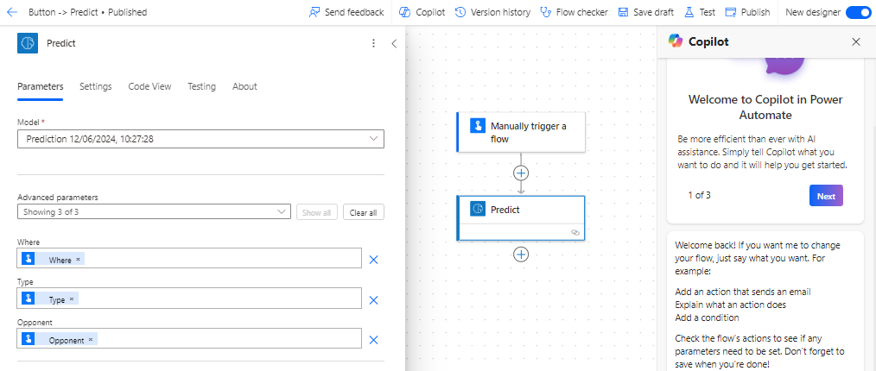Expand the Model dropdown
This screenshot has height=371, width=876.
click(200, 139)
